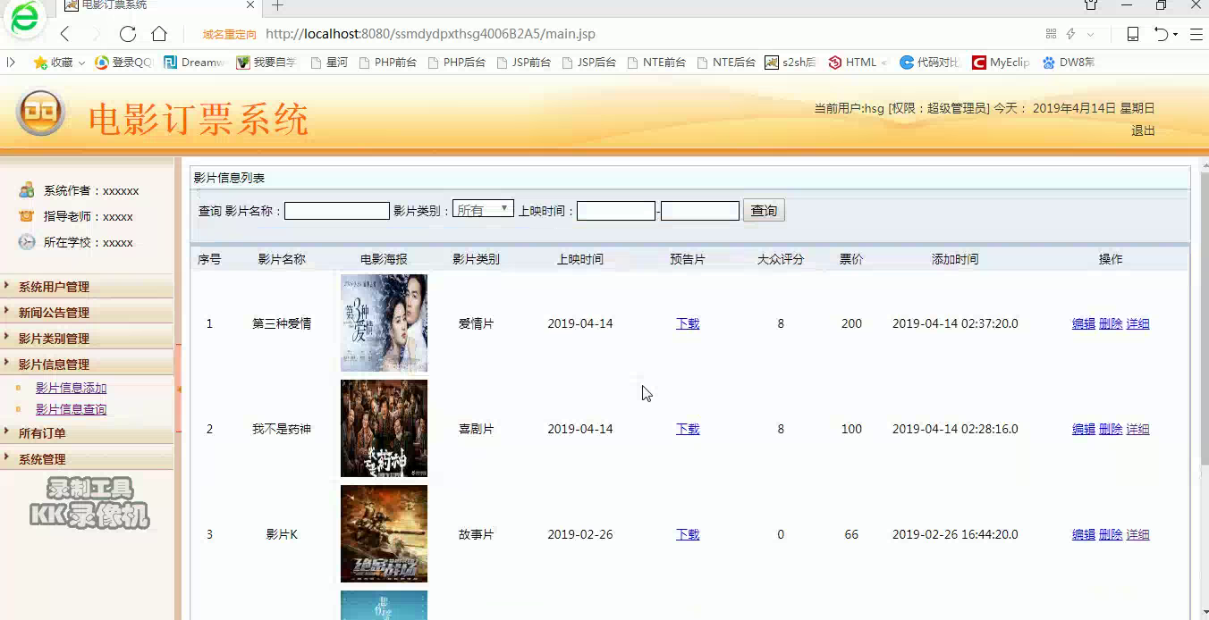This screenshot has width=1209, height=620.
Task: Click the QR code grid icon in address bar
Action: coord(1051,34)
